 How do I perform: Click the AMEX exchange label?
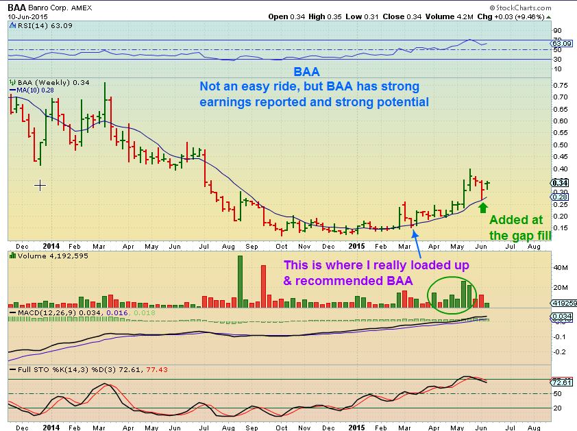coord(82,8)
